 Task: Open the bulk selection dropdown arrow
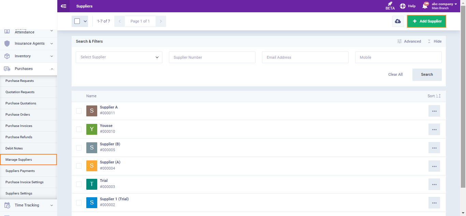pos(85,21)
